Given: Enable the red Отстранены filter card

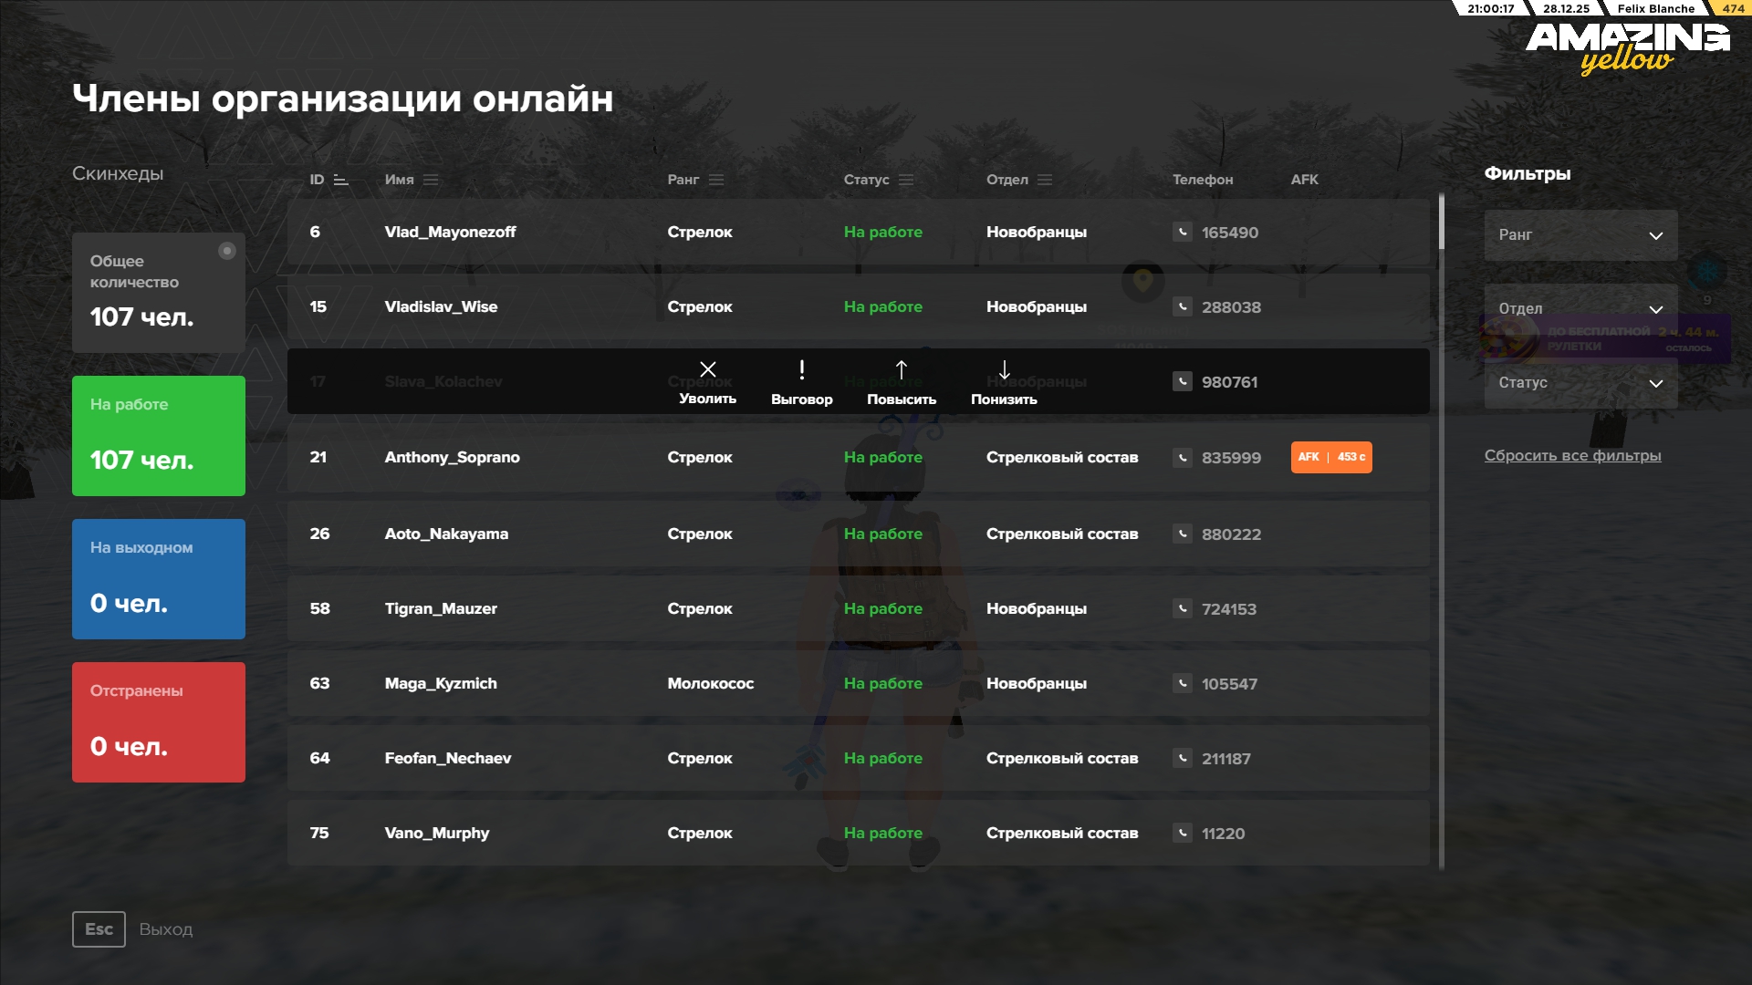Looking at the screenshot, I should point(158,721).
